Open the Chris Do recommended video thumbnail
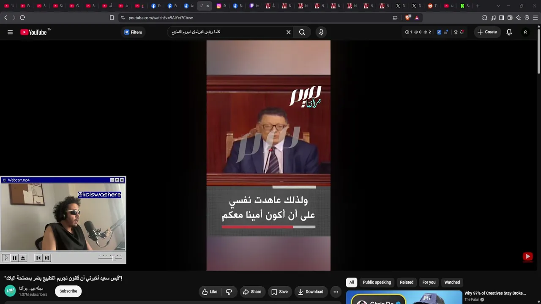The width and height of the screenshot is (541, 304). click(x=404, y=297)
